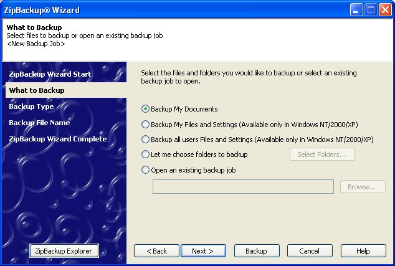Click the <New Backup Job> header text
395x266 pixels.
coord(36,44)
